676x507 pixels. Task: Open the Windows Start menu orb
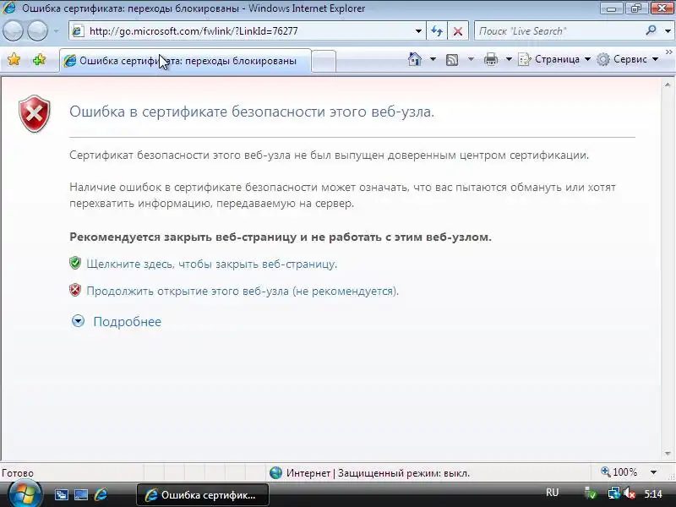[25, 494]
